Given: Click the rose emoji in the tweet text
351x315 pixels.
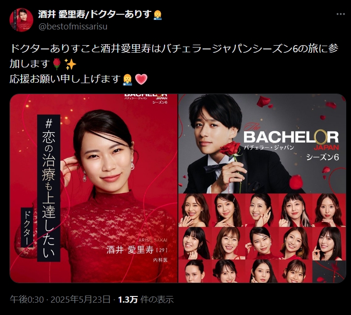Looking at the screenshot, I should [57, 64].
